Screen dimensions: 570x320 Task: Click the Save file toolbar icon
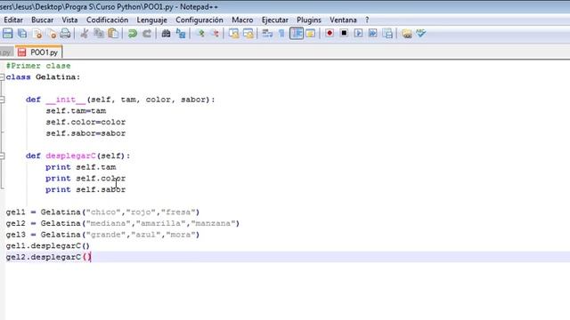pyautogui.click(x=8, y=34)
